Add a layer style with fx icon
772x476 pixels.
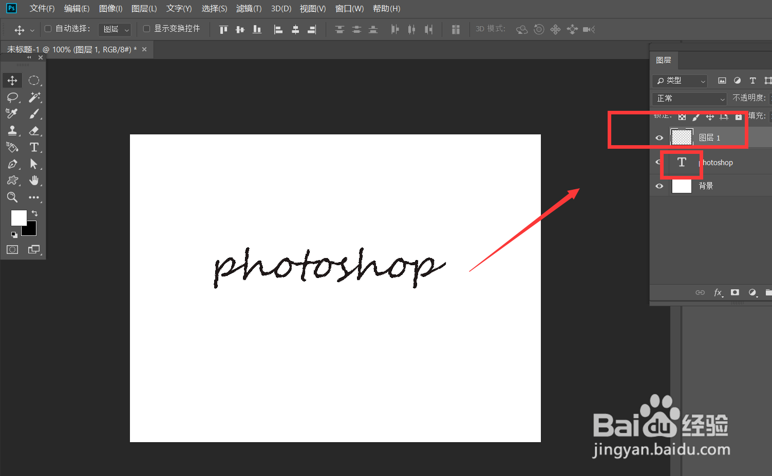tap(718, 292)
